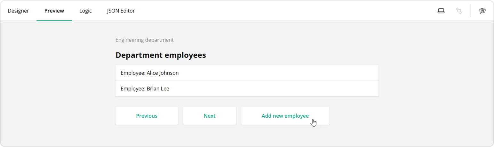This screenshot has width=494, height=147.
Task: Click the green Next navigation label
Action: point(210,116)
